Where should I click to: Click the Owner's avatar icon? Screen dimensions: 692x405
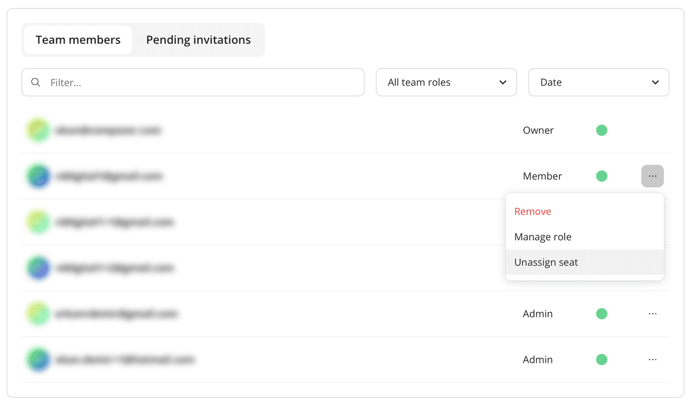point(39,130)
